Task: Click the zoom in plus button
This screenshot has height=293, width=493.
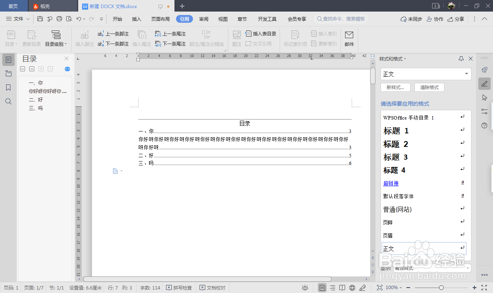Action: [x=475, y=288]
